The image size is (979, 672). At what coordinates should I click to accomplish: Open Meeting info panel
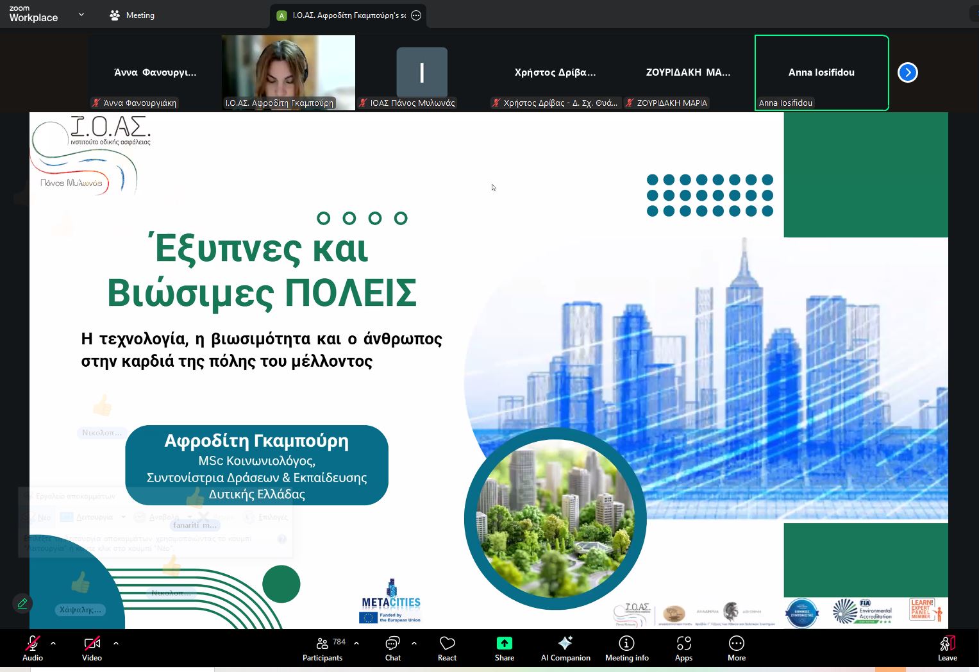[626, 643]
